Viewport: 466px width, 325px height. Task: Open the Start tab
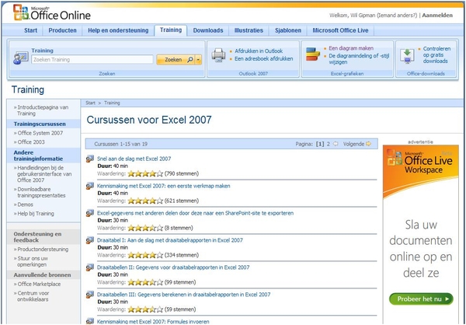[x=31, y=30]
